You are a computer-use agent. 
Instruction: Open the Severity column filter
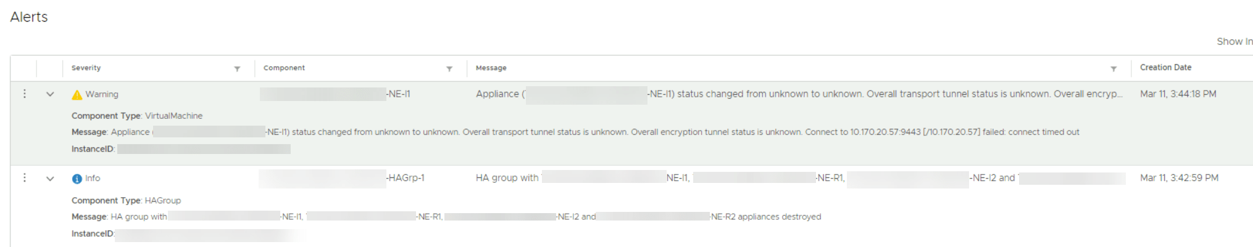(237, 69)
